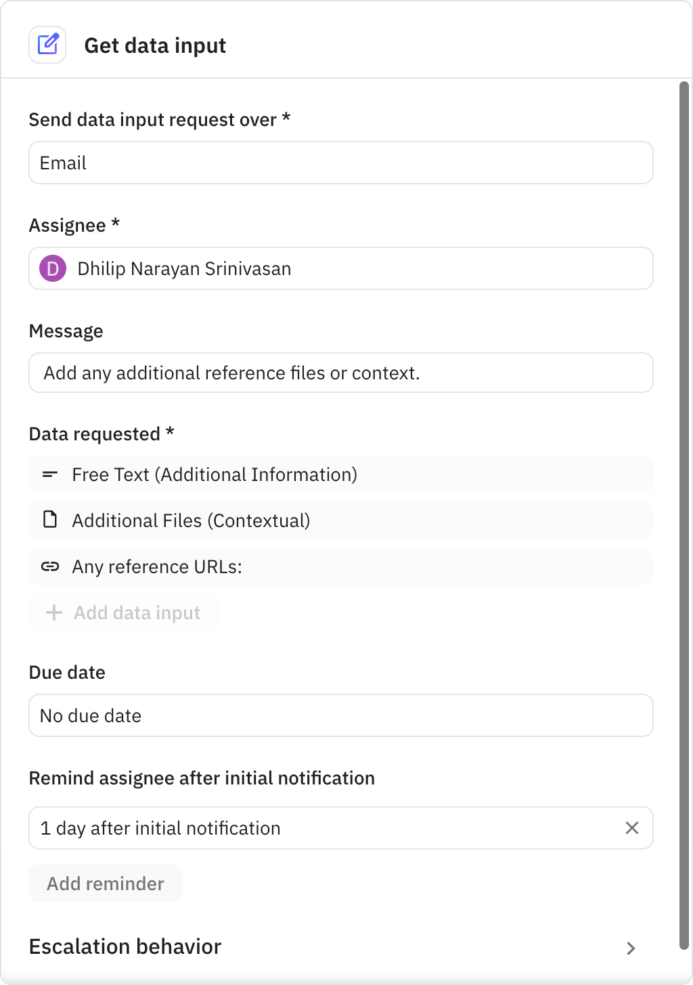Change the Assignee from Dhilip Narayan Srinivasan

340,268
